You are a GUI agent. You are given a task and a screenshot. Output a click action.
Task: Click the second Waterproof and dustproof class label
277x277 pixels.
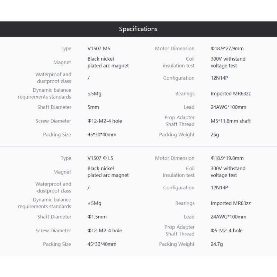click(53, 187)
